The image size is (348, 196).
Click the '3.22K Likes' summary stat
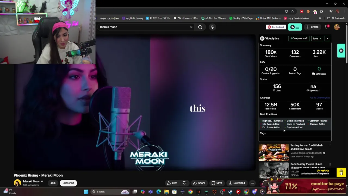(319, 53)
